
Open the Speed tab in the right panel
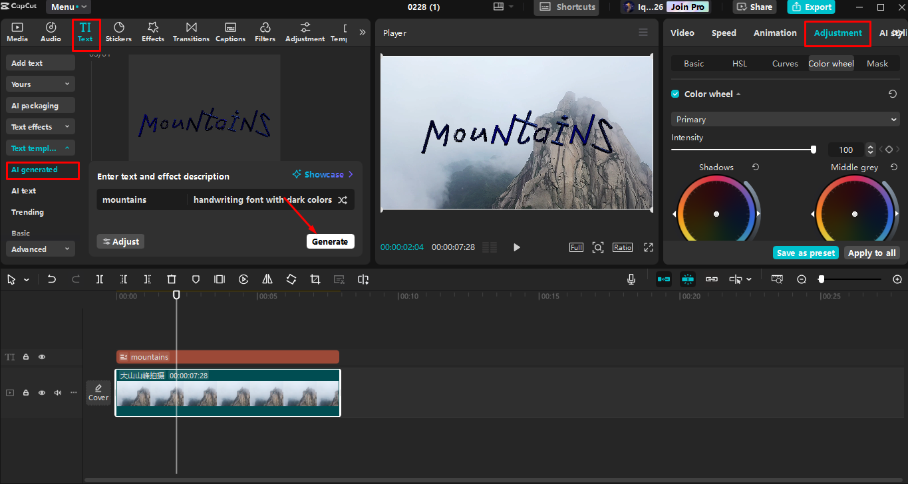click(x=724, y=33)
